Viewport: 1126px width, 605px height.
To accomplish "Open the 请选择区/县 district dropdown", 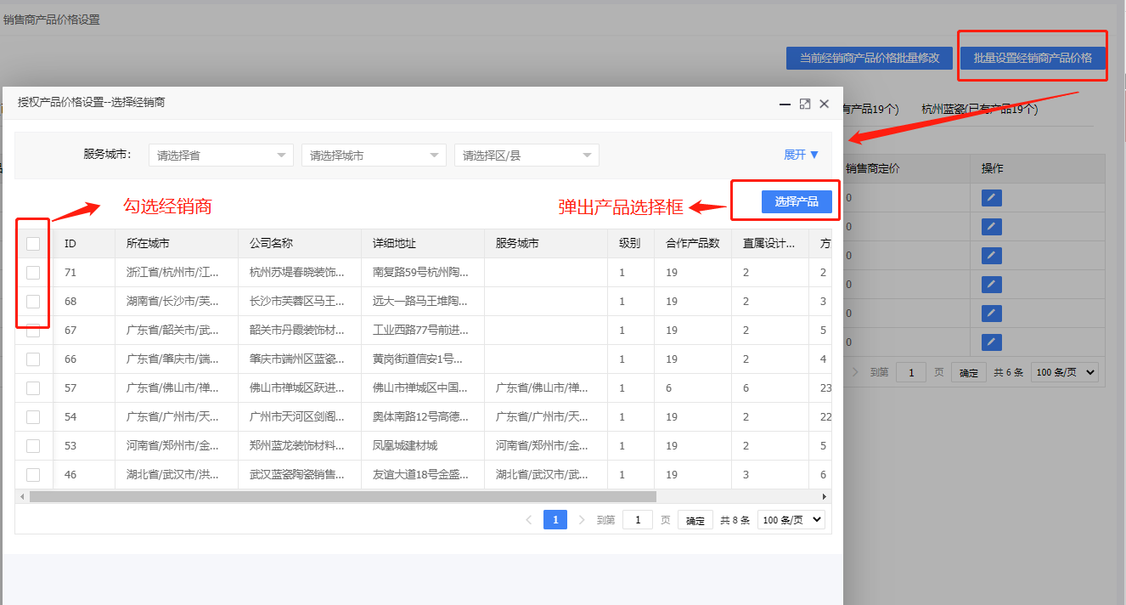I will coord(526,155).
